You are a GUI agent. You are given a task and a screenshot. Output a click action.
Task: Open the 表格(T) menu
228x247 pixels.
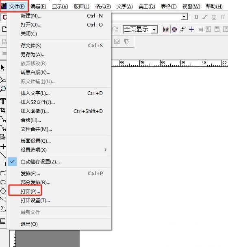pos(169,7)
